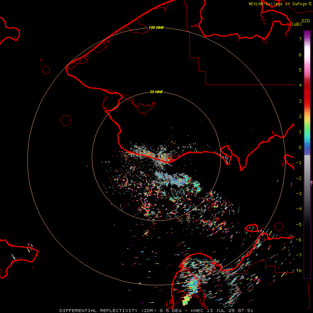The width and height of the screenshot is (313, 313).
Task: Click the 3 value on the dB scale
Action: click(300, 101)
